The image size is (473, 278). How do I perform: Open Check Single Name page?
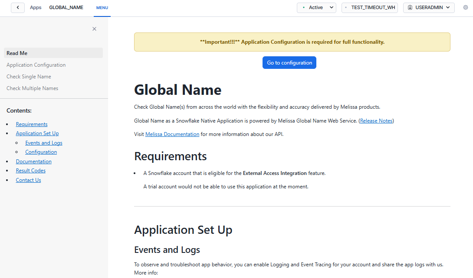(29, 77)
